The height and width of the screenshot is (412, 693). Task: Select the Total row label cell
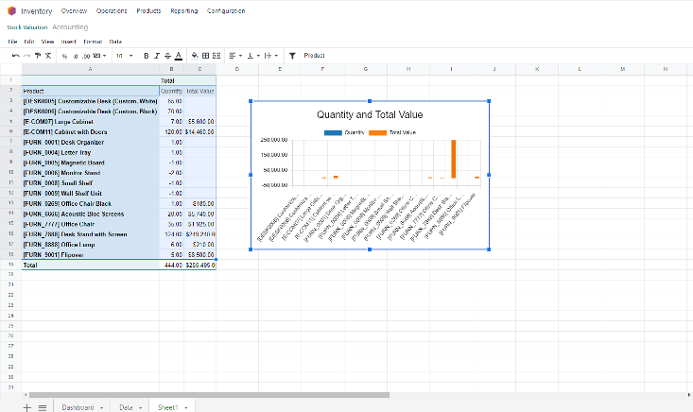point(90,265)
